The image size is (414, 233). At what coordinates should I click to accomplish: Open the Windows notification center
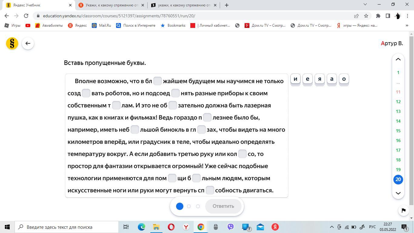[x=404, y=227]
